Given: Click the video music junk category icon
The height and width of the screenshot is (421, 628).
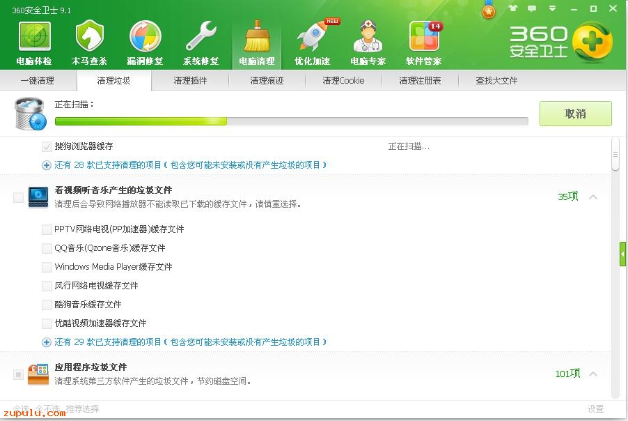Looking at the screenshot, I should tap(38, 197).
